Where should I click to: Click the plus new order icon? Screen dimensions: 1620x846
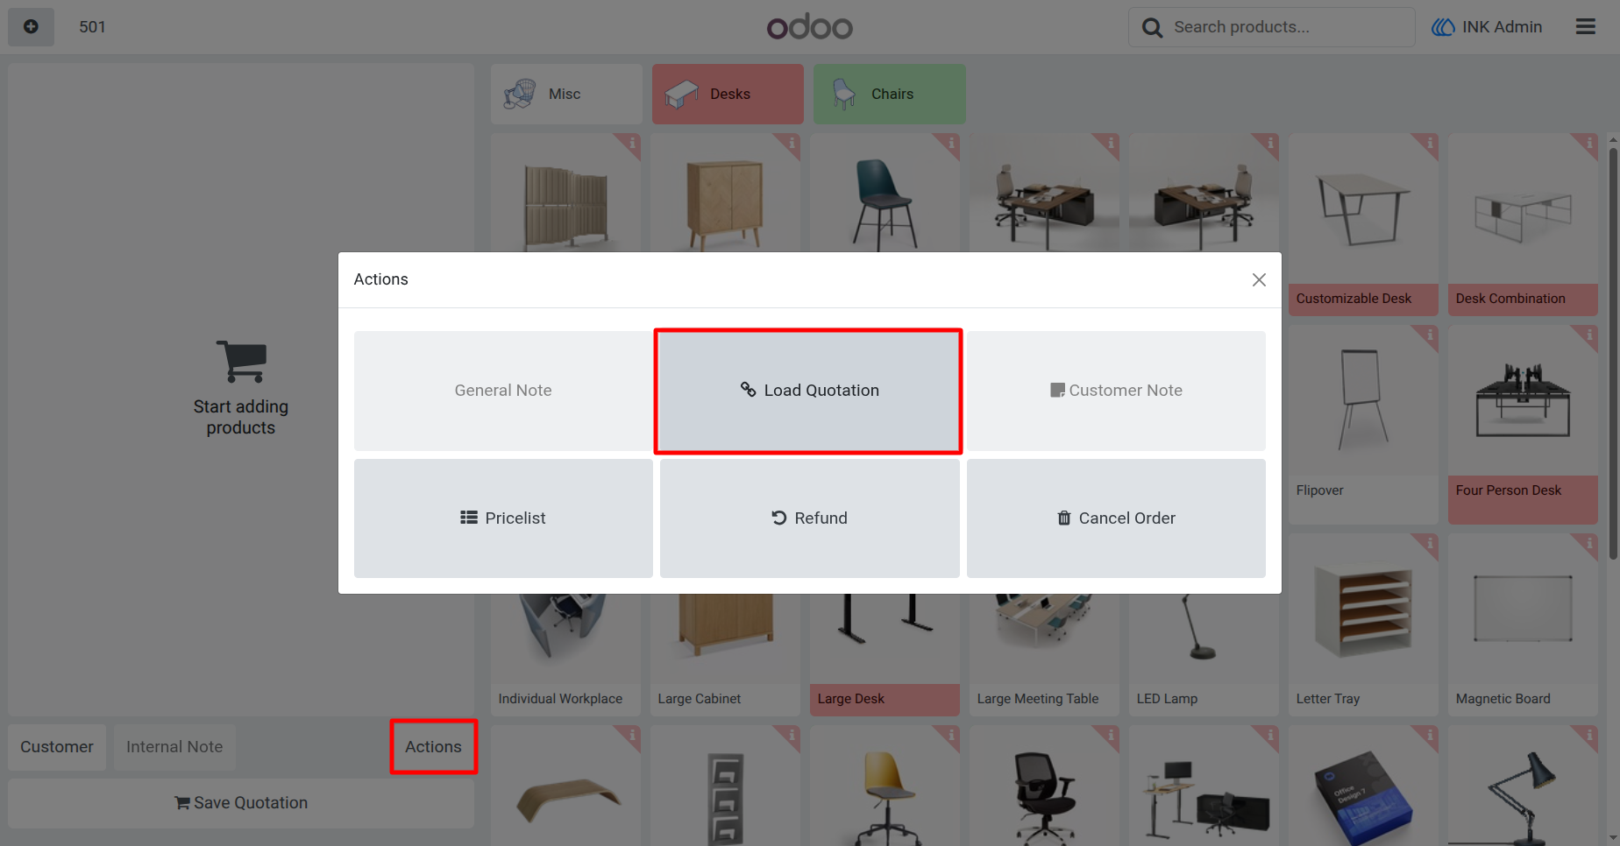coord(31,27)
